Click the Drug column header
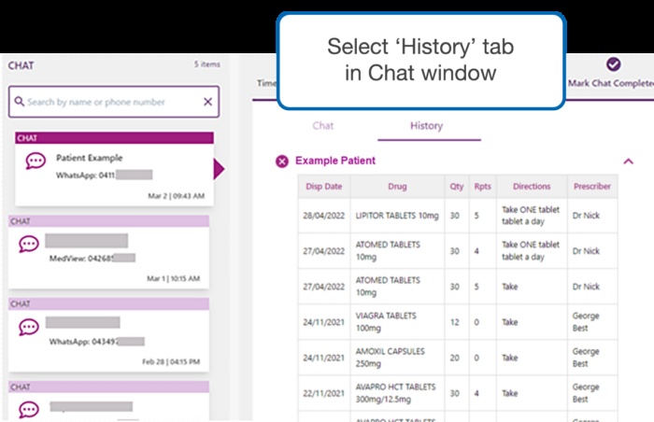Screen dimensions: 654x422 tap(397, 187)
